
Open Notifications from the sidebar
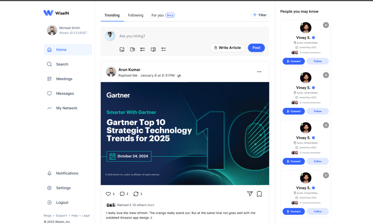click(68, 173)
